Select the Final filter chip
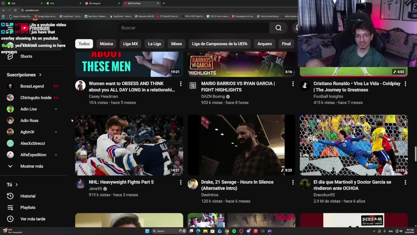 (286, 44)
